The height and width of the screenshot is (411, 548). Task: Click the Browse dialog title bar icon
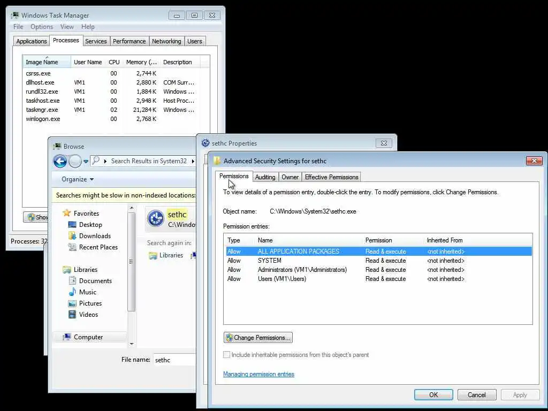57,147
